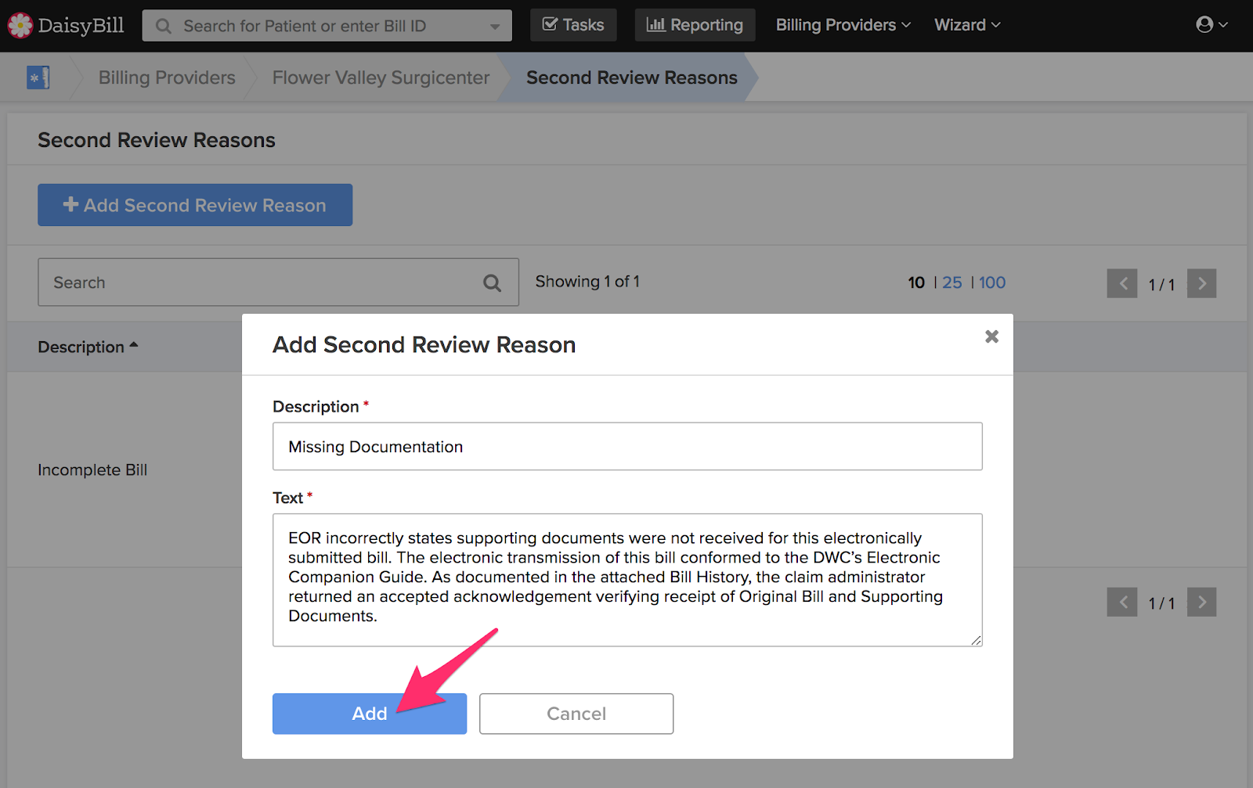Image resolution: width=1253 pixels, height=788 pixels.
Task: Cancel adding the second review reason
Action: coord(576,714)
